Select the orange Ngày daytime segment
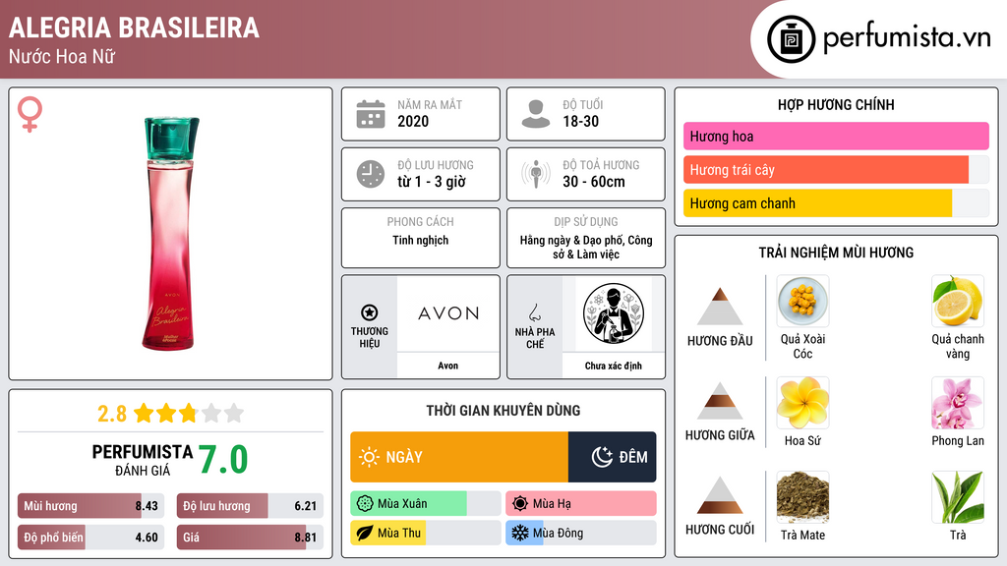1007x566 pixels. click(x=459, y=457)
